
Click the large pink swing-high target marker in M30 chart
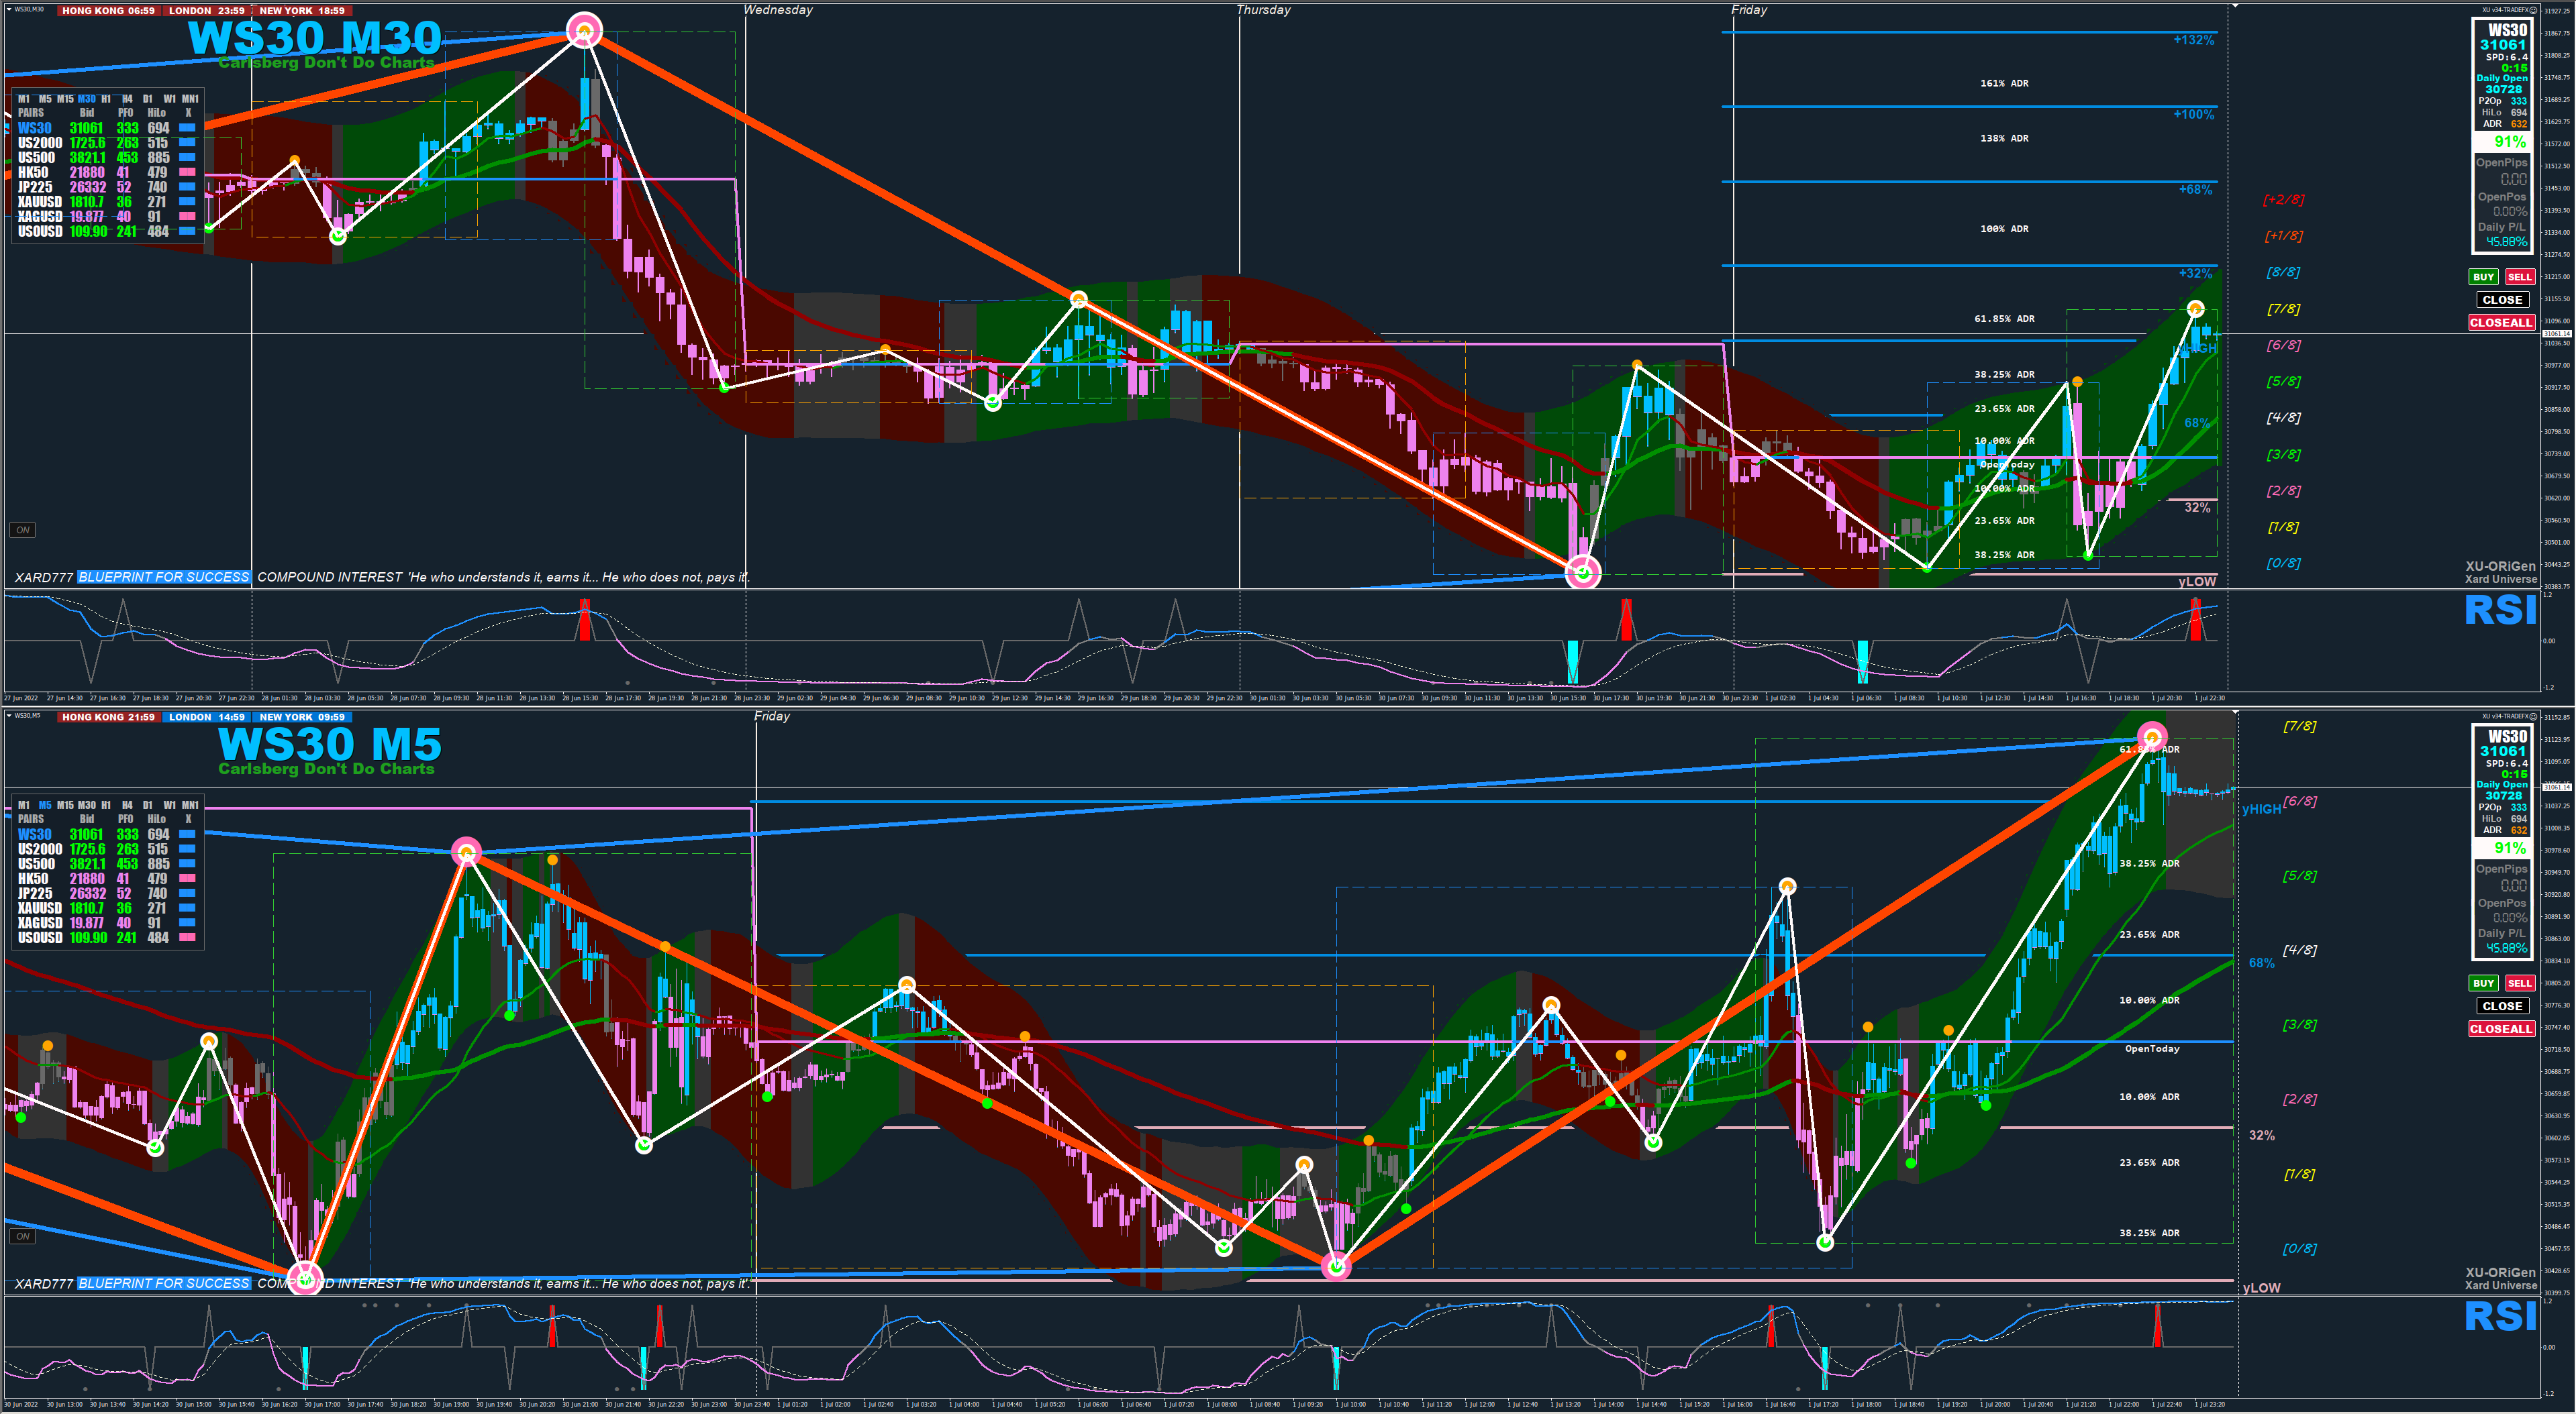tap(584, 31)
